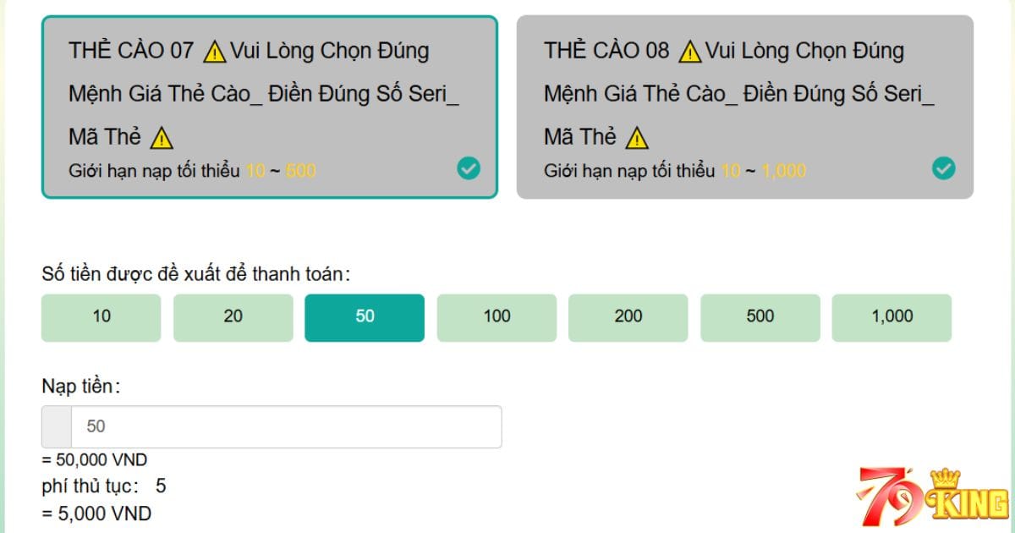Select the 50 suggested amount

tap(365, 316)
